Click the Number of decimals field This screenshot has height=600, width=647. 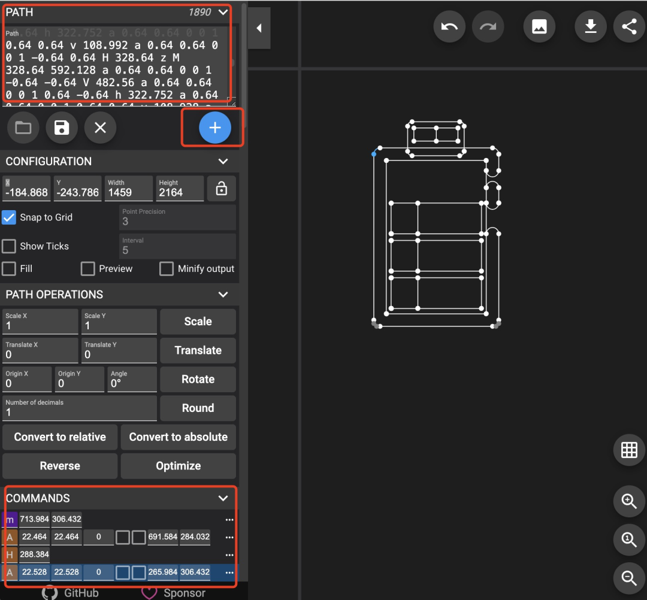click(80, 408)
